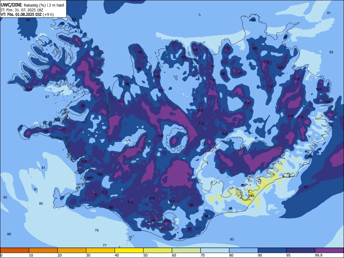Click the '(+9 h)' forecast offset text
344x258 pixels.
coord(48,14)
